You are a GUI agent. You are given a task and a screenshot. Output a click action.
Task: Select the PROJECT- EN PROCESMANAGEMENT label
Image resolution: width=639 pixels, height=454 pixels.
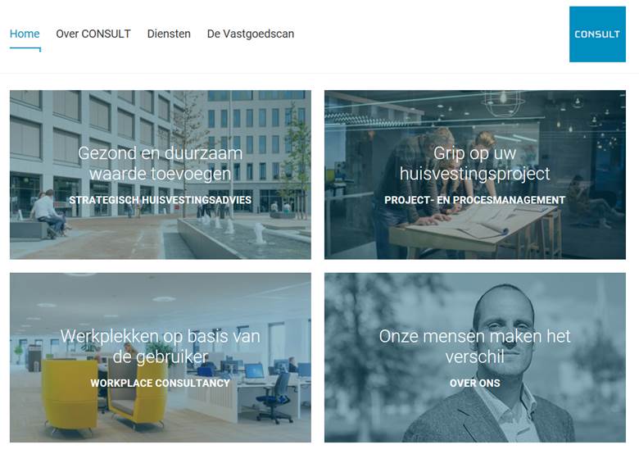pos(475,200)
